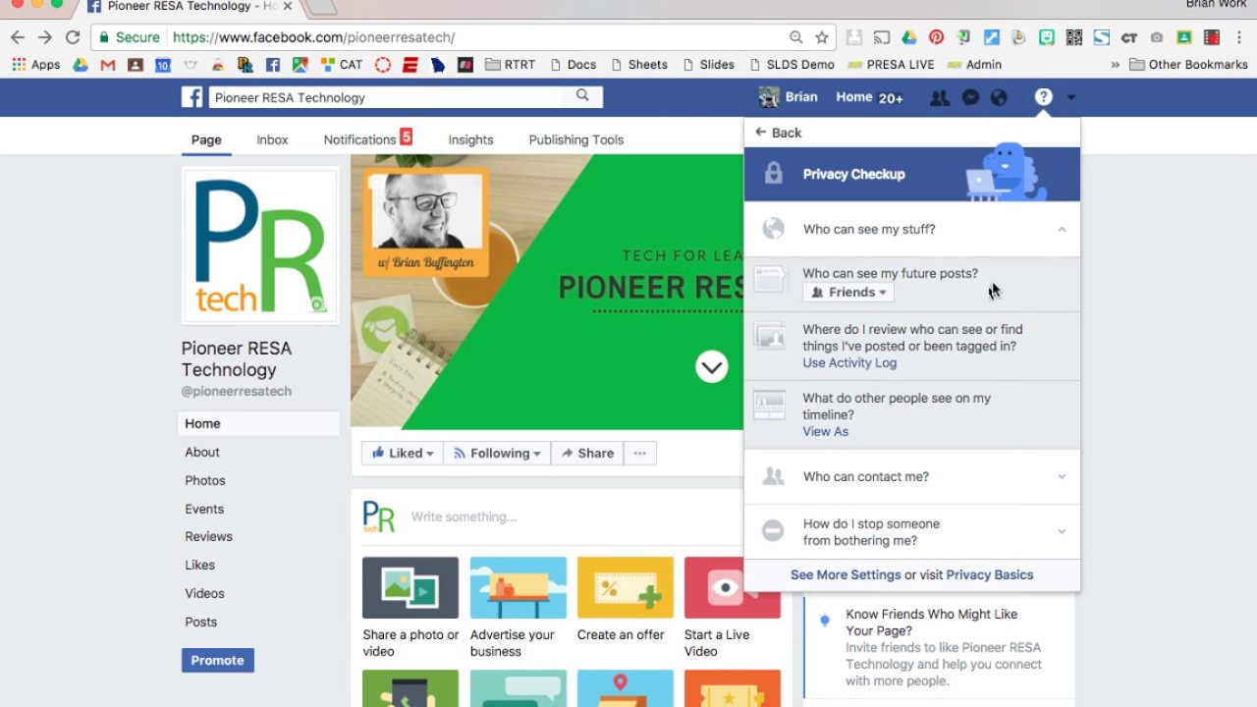Select Events in the page sidebar

tap(204, 509)
